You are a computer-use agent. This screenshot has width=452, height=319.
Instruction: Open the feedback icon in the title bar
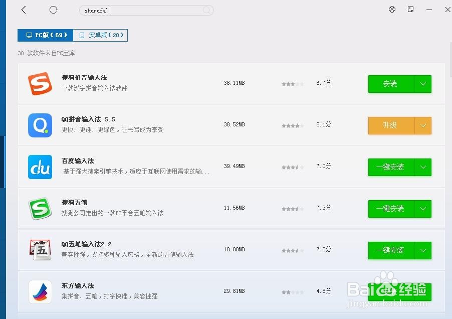[x=411, y=10]
